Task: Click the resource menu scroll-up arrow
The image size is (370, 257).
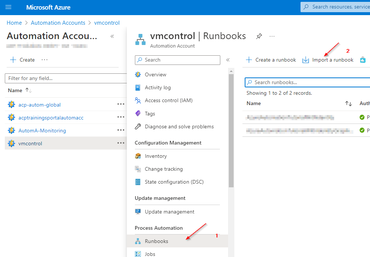Action: point(231,71)
